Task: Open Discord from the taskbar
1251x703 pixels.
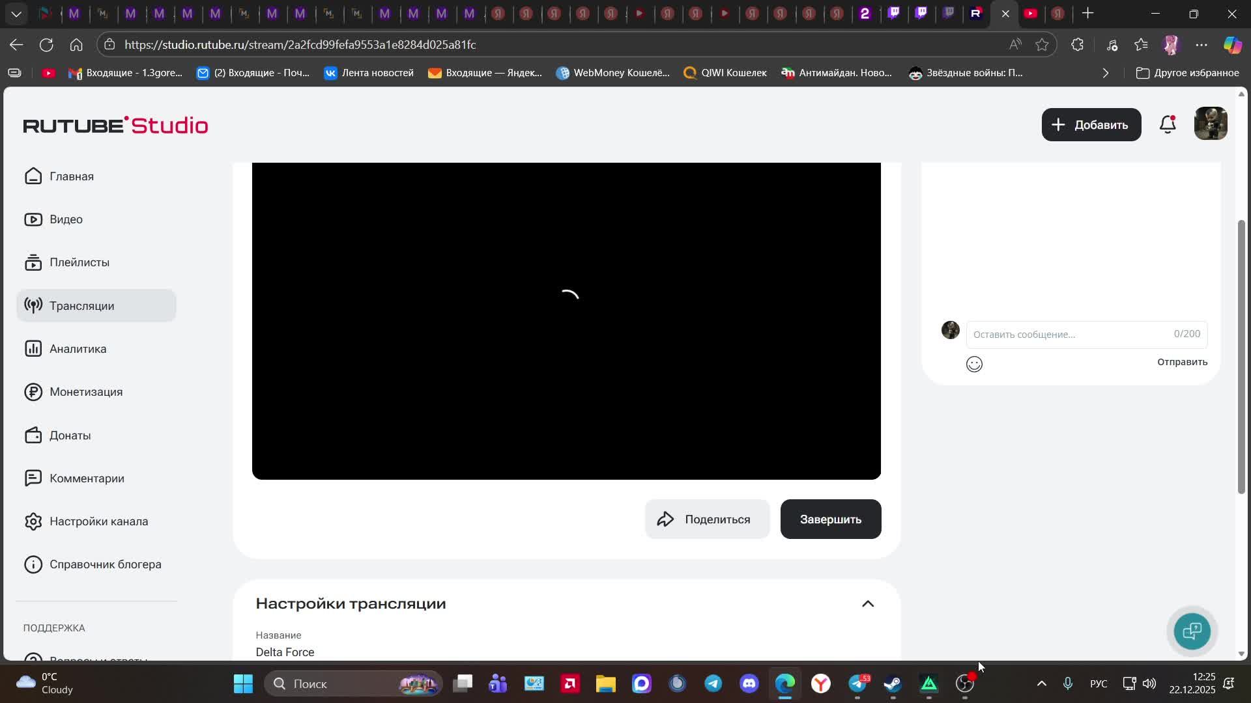Action: (749, 683)
